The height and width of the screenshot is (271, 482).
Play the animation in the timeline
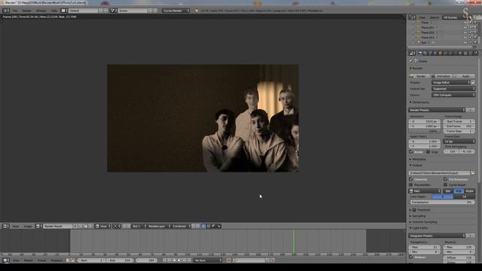pyautogui.click(x=179, y=260)
